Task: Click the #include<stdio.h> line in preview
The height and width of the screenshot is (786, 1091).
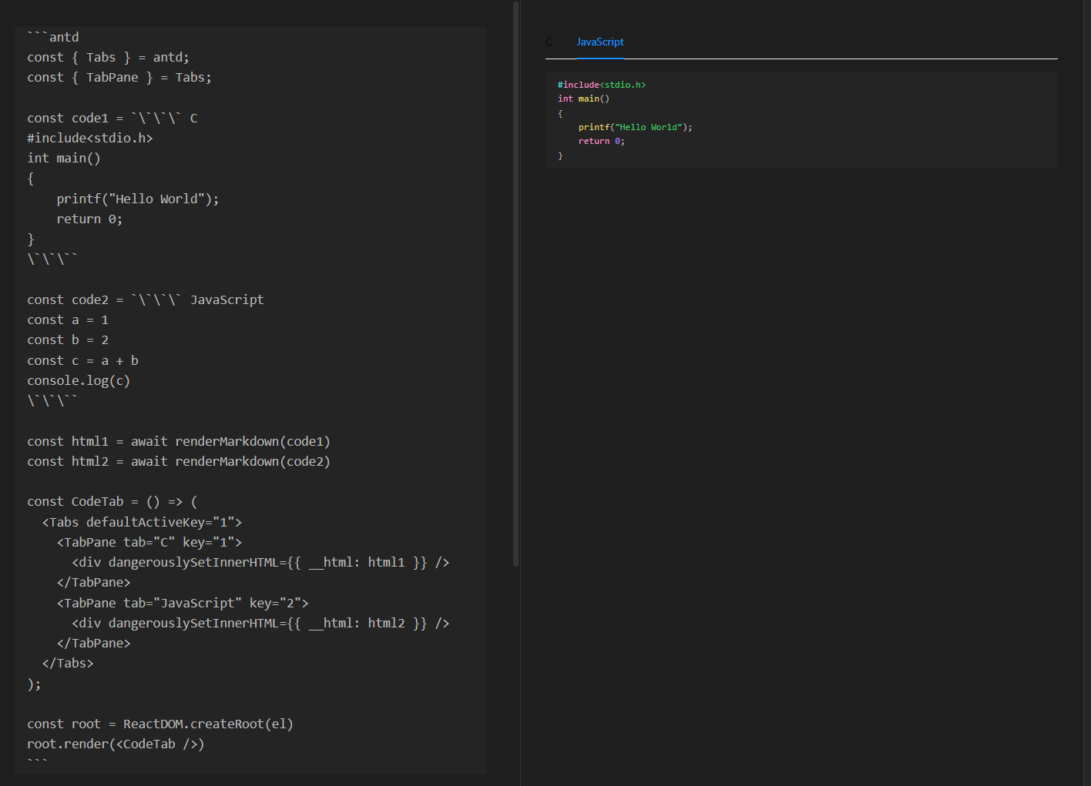Action: coord(602,85)
